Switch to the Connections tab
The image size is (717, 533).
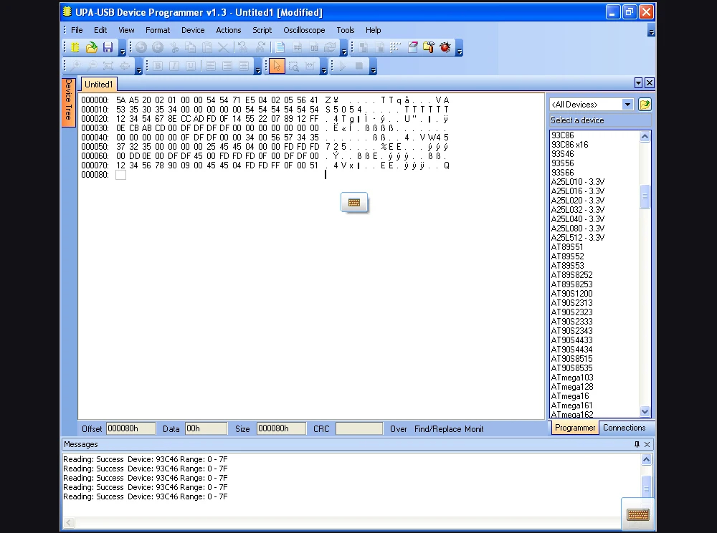coord(624,428)
